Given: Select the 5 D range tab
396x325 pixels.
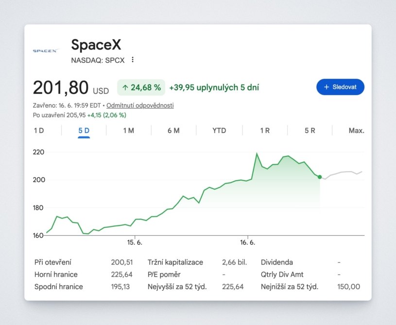Looking at the screenshot, I should tap(84, 131).
